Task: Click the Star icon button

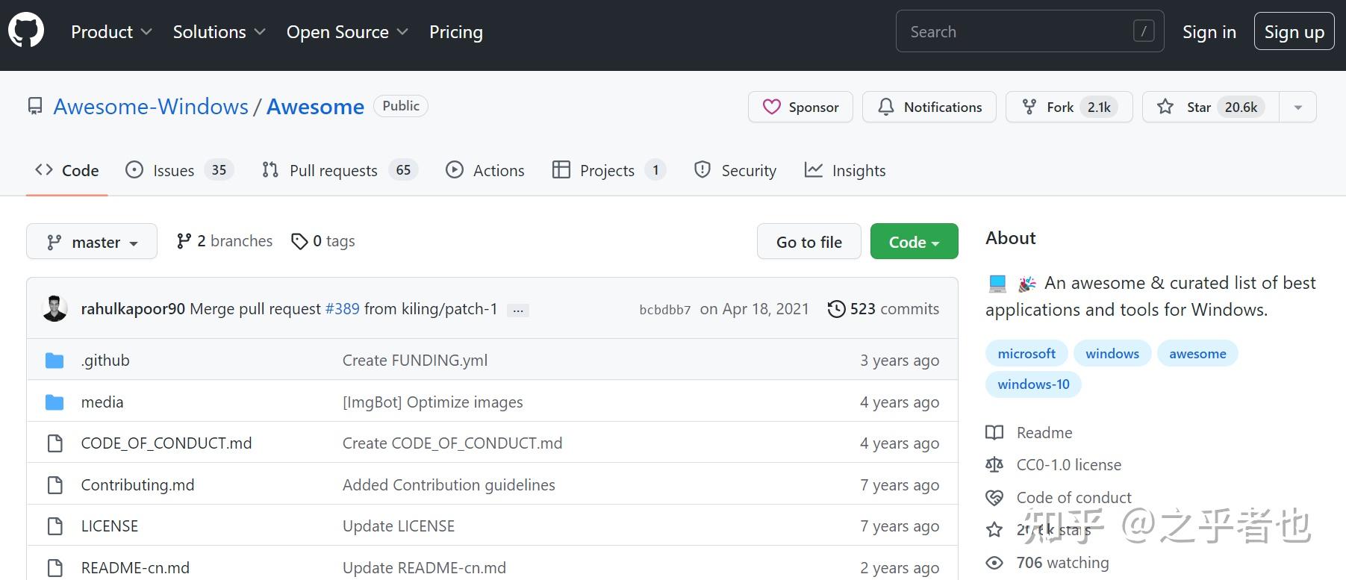Action: click(x=1165, y=107)
